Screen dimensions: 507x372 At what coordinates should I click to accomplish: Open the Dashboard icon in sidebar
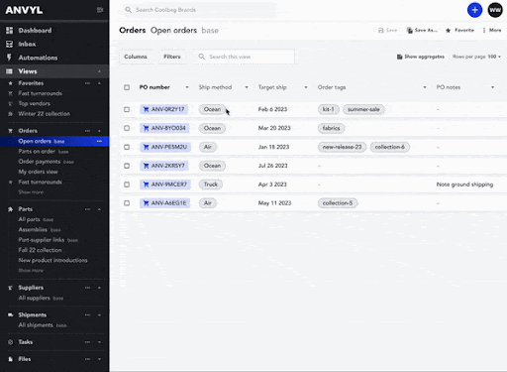coord(10,31)
